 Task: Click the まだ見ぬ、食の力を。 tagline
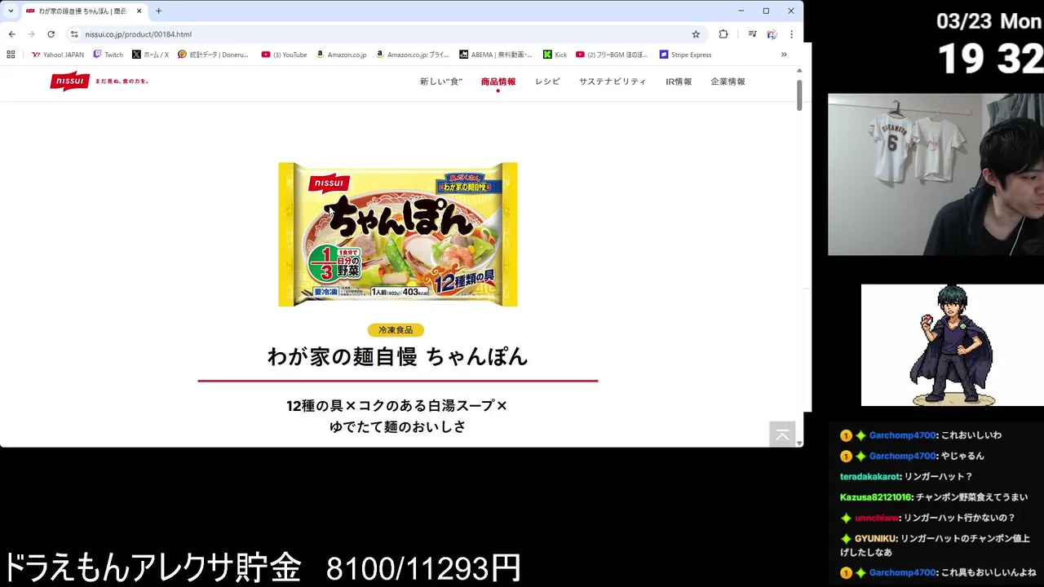122,82
